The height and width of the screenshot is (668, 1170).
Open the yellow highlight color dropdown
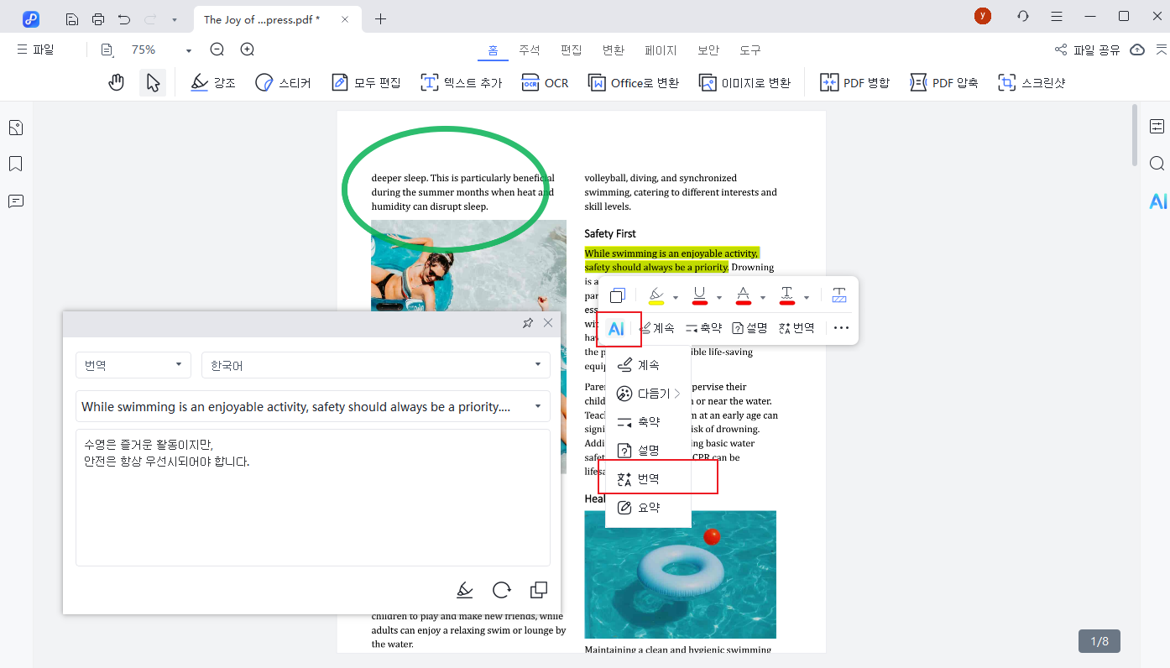(x=674, y=295)
